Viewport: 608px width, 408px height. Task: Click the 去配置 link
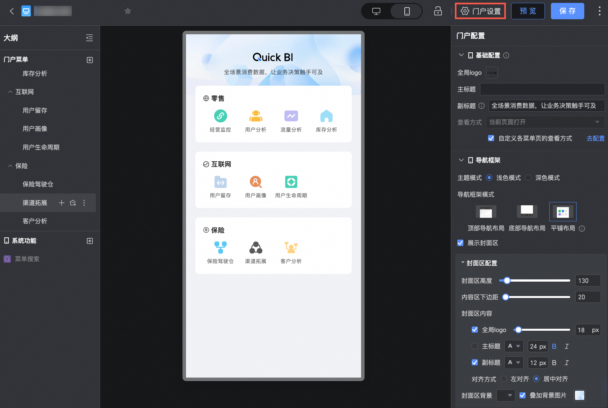click(595, 138)
